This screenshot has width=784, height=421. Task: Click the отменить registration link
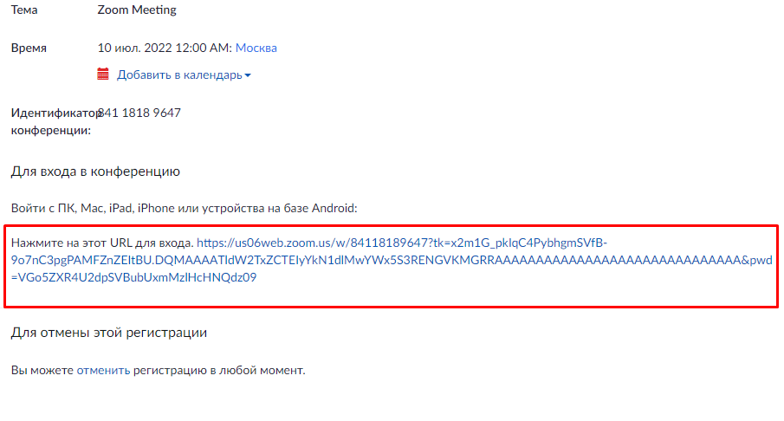pyautogui.click(x=103, y=371)
